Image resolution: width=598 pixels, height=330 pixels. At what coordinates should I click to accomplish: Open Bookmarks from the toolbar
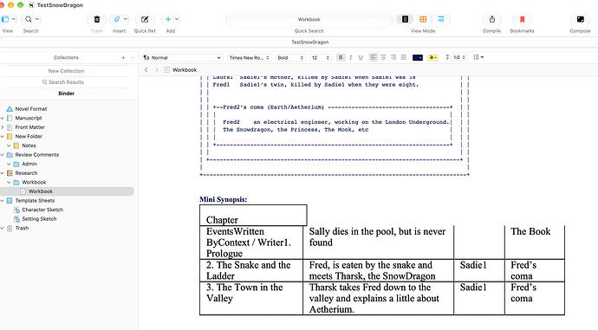pos(522,19)
